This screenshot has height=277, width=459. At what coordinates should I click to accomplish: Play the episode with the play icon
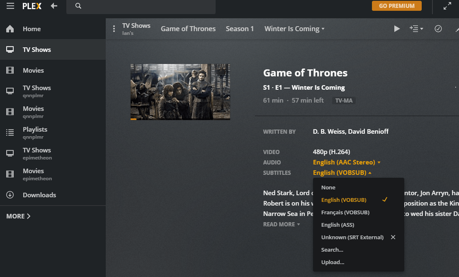click(x=397, y=29)
